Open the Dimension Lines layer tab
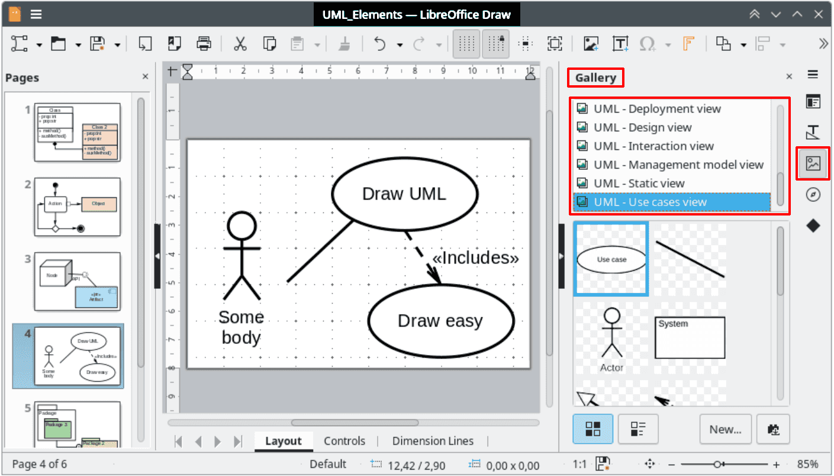834x476 pixels. pos(433,440)
